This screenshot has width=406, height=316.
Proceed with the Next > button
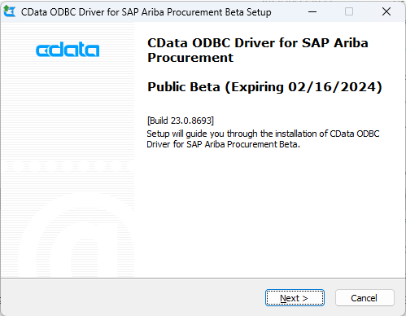click(x=295, y=298)
